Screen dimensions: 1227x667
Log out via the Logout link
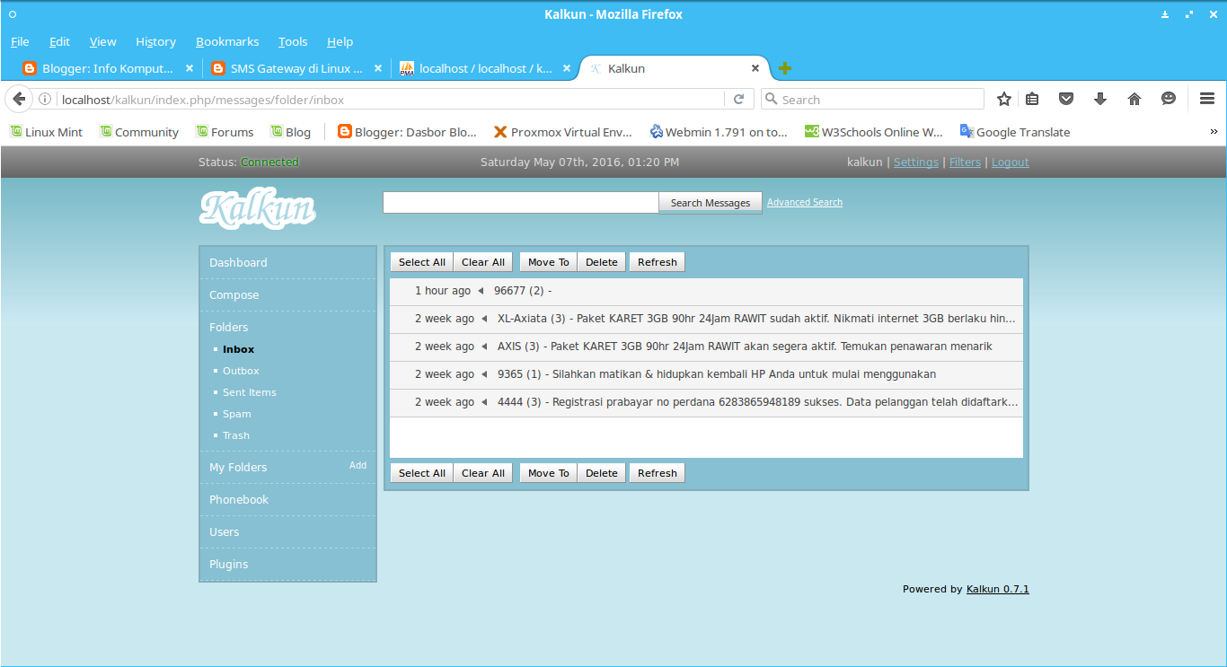1011,162
